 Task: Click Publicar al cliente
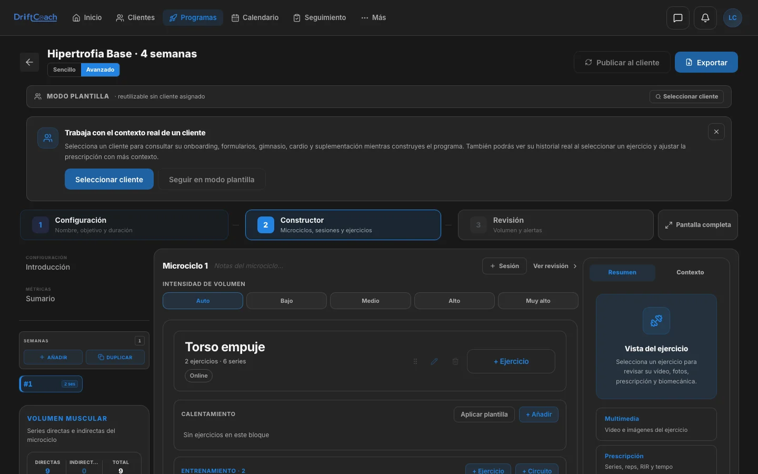pyautogui.click(x=622, y=62)
